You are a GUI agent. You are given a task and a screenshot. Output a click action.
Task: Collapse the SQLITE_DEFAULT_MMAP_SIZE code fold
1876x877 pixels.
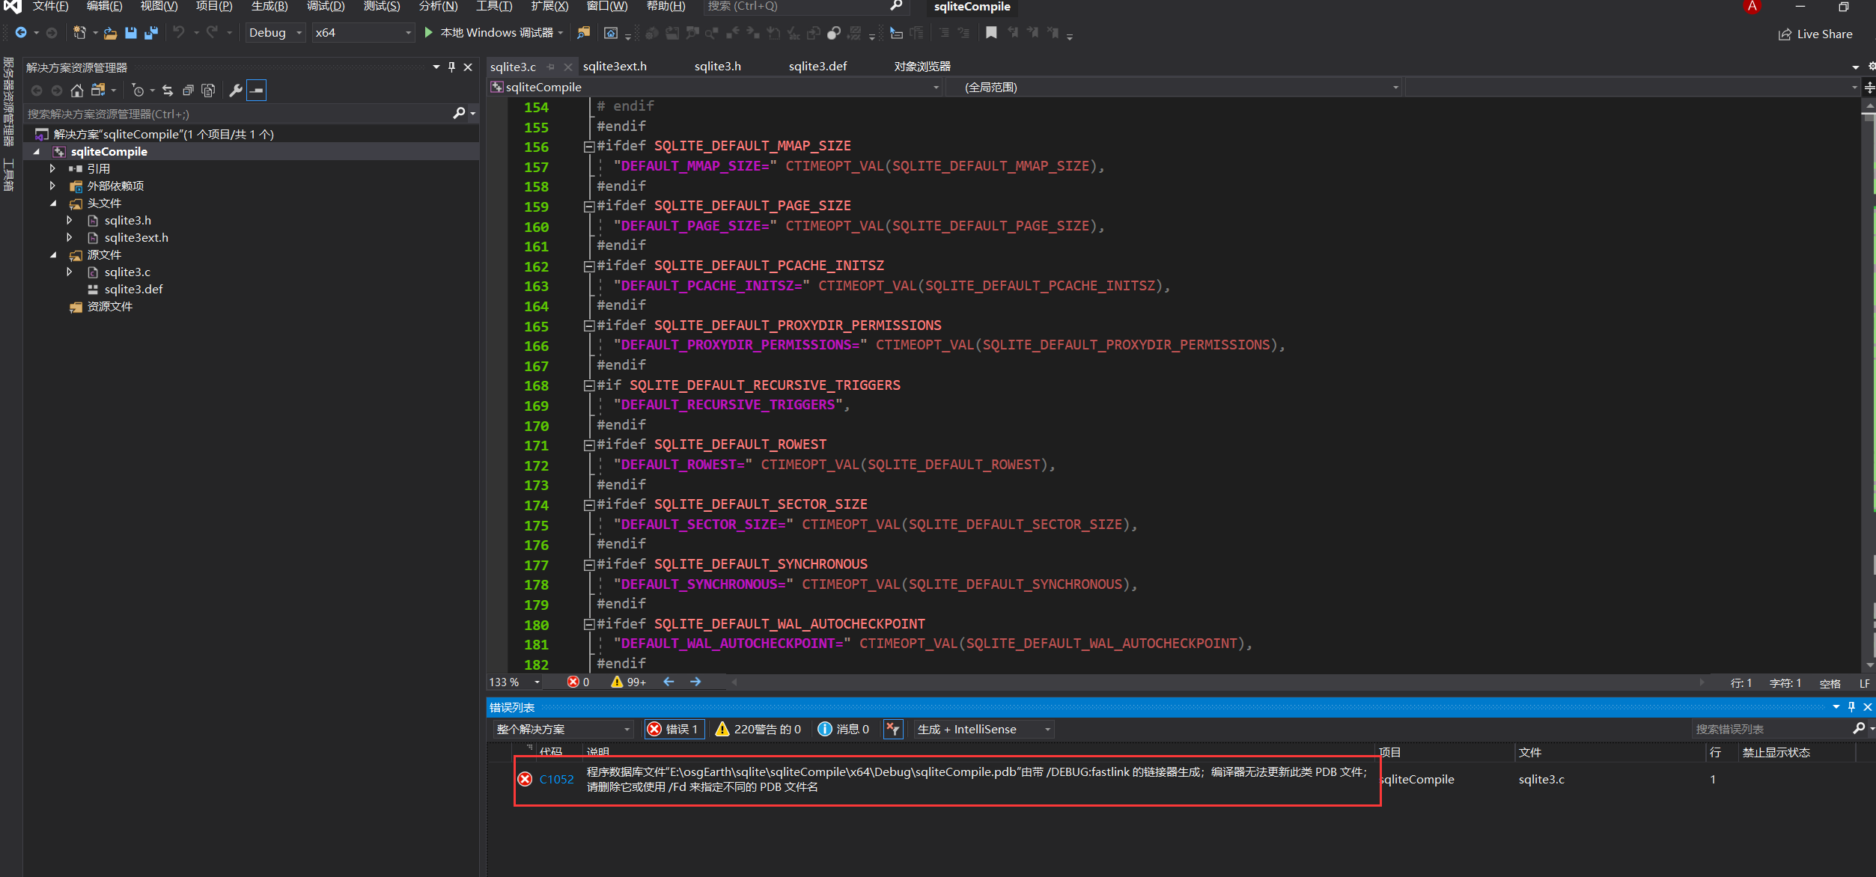588,146
